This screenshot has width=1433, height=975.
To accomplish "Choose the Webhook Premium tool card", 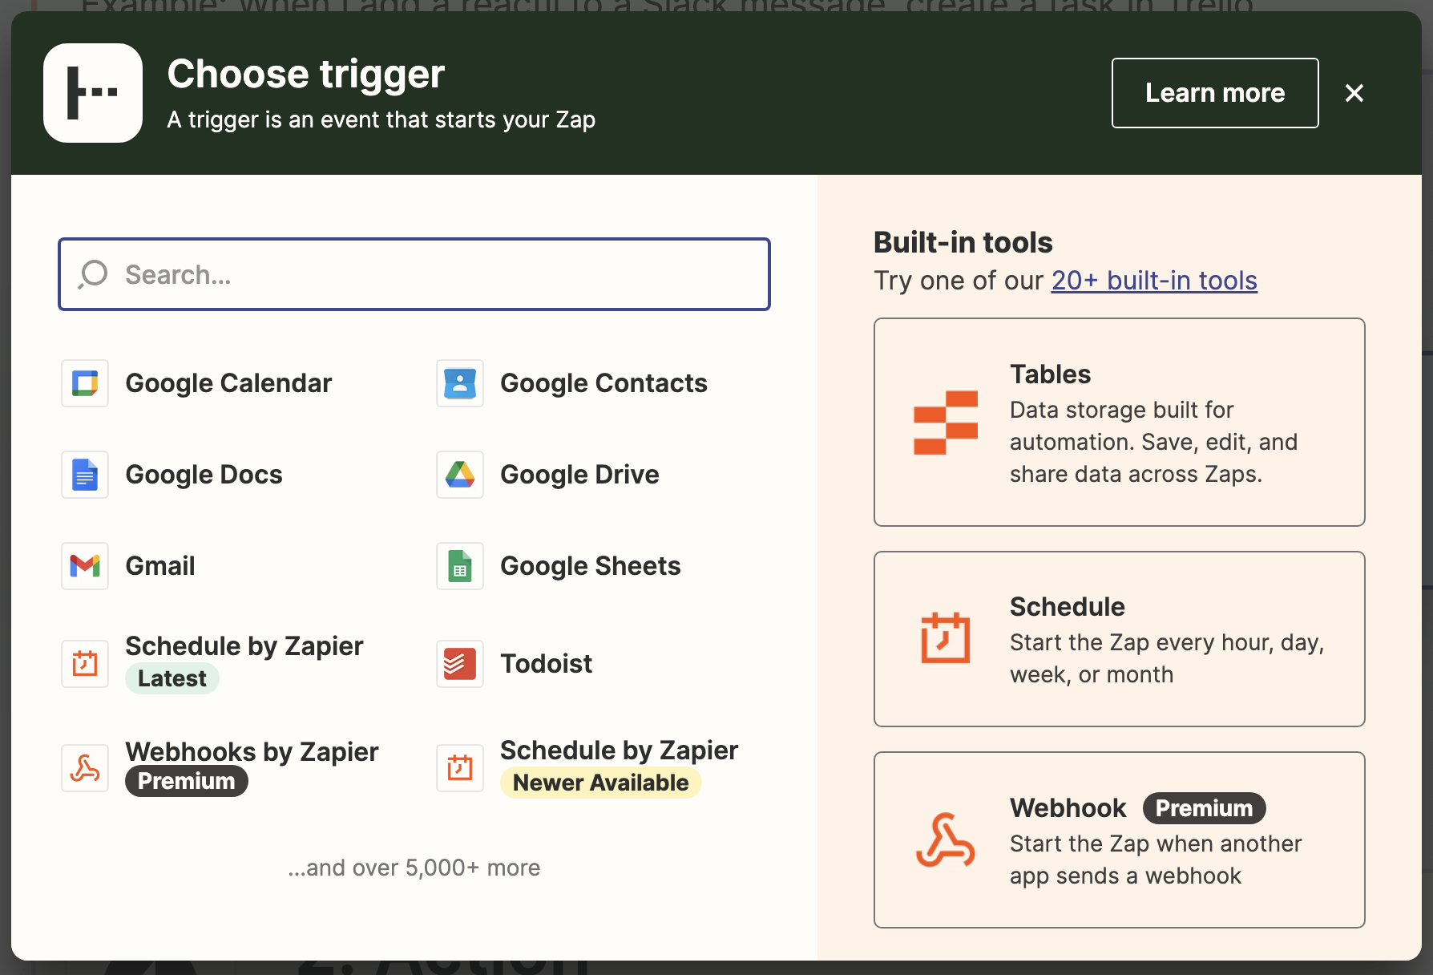I will pyautogui.click(x=1119, y=839).
